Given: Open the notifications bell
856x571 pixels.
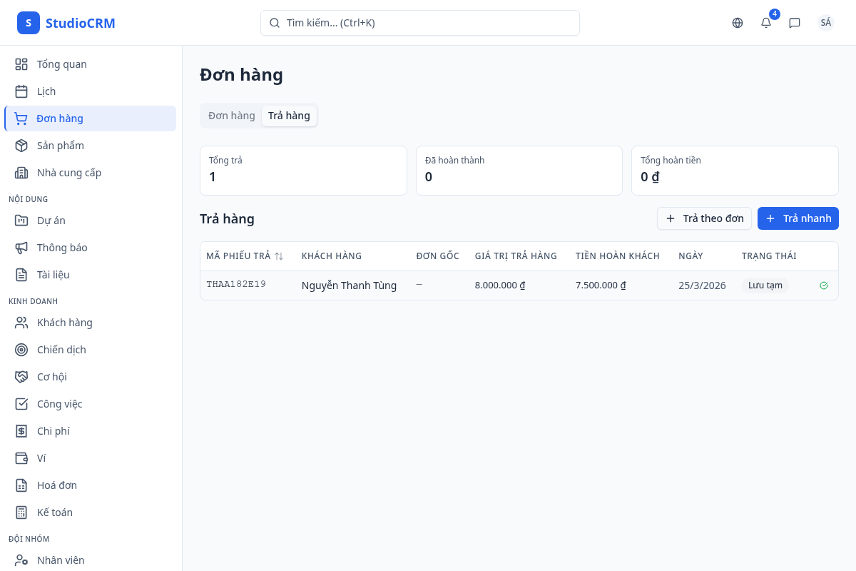Looking at the screenshot, I should [766, 23].
